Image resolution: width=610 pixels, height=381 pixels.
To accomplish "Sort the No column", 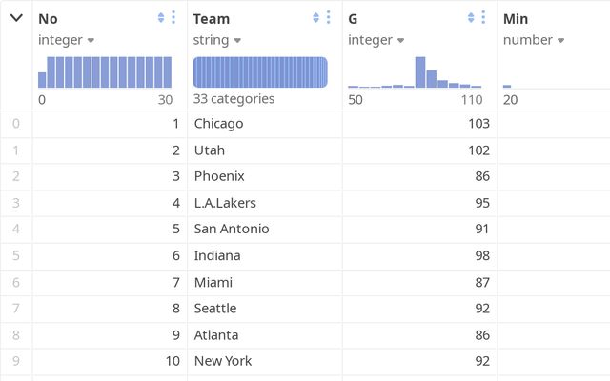I will pyautogui.click(x=160, y=18).
